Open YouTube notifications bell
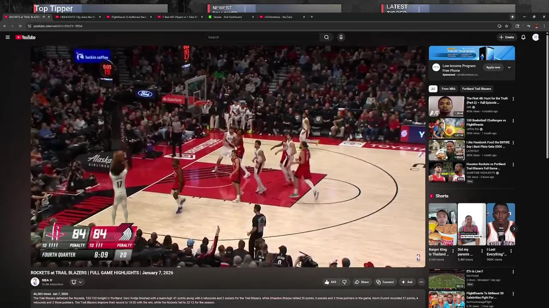The height and width of the screenshot is (308, 549). click(523, 37)
